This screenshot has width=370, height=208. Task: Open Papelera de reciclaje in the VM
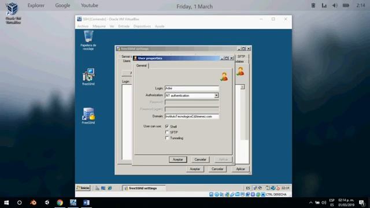pyautogui.click(x=88, y=40)
